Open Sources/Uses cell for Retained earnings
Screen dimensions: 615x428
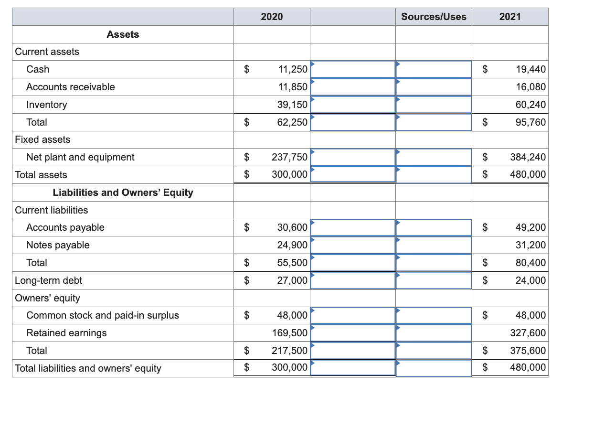(434, 333)
